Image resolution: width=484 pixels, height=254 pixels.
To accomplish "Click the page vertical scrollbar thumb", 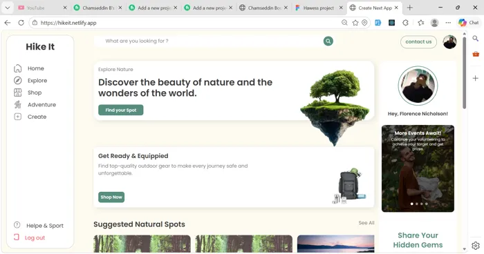I will pos(464,73).
